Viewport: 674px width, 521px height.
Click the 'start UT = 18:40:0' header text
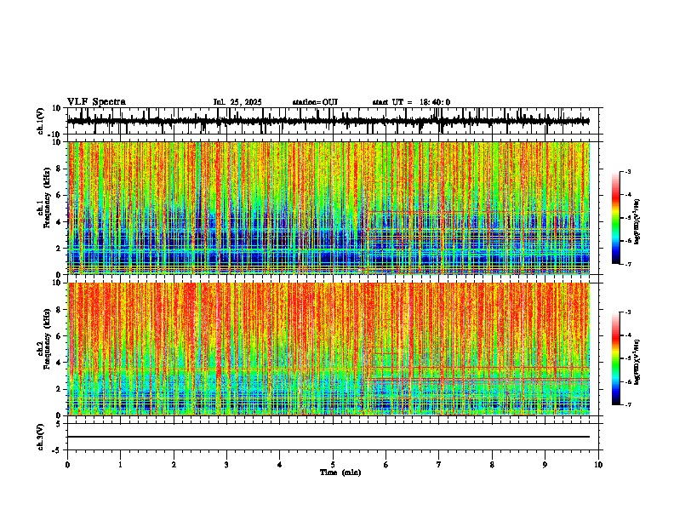coord(411,102)
